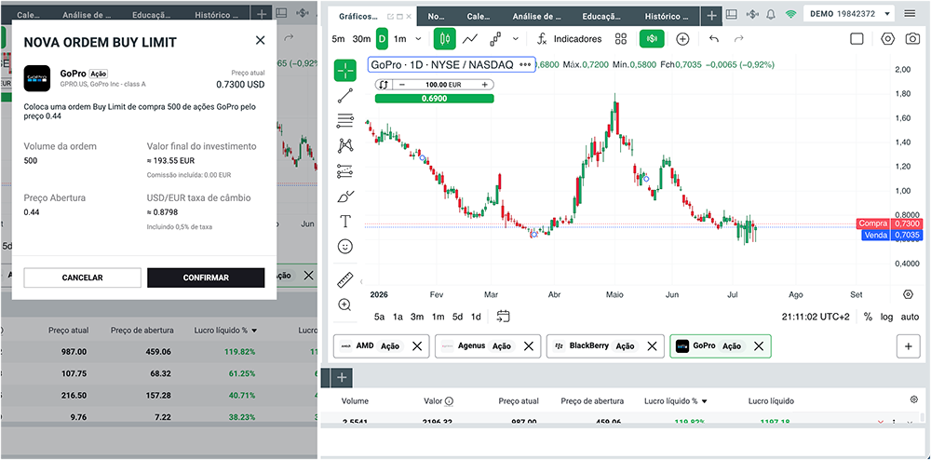Viewport: 931px width, 460px height.
Task: Select the 1m timeframe in the toolbar
Action: (x=400, y=38)
